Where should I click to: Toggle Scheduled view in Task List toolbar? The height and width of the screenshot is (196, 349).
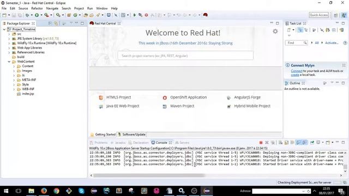[x=306, y=30]
